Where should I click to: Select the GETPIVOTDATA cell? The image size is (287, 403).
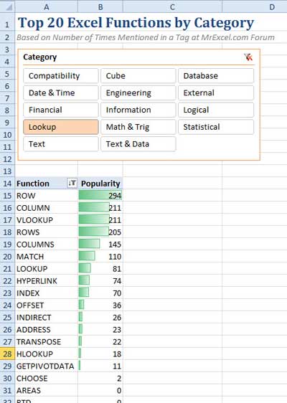[x=47, y=366]
